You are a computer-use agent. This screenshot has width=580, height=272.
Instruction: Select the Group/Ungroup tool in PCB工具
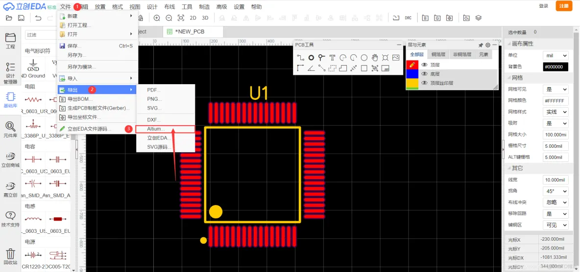375,68
